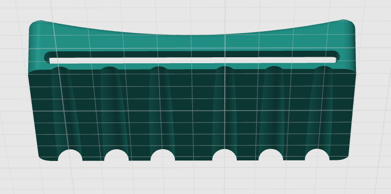
Task: Click the fourth semicircular notch from left
Action: pyautogui.click(x=224, y=155)
